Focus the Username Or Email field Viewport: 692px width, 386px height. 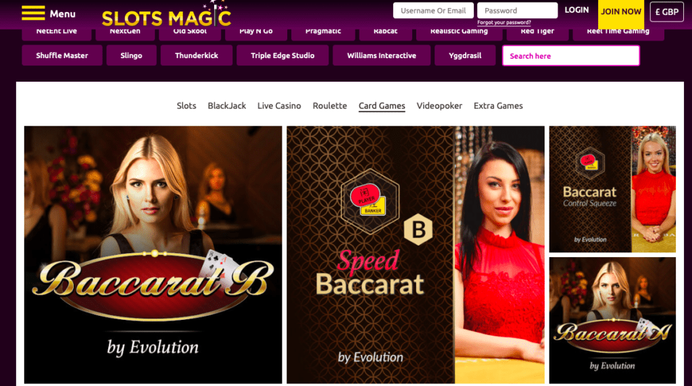coord(433,11)
